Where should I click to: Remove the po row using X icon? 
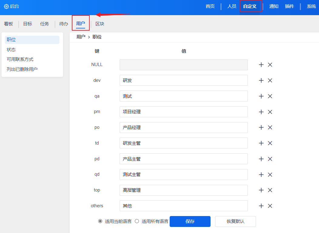click(x=270, y=128)
